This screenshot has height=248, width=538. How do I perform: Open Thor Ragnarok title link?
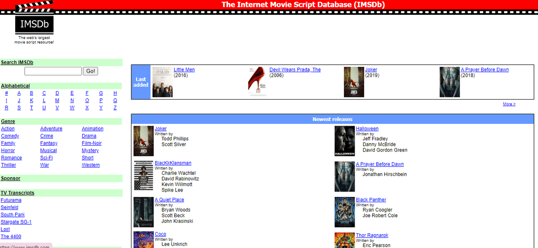[x=372, y=235]
